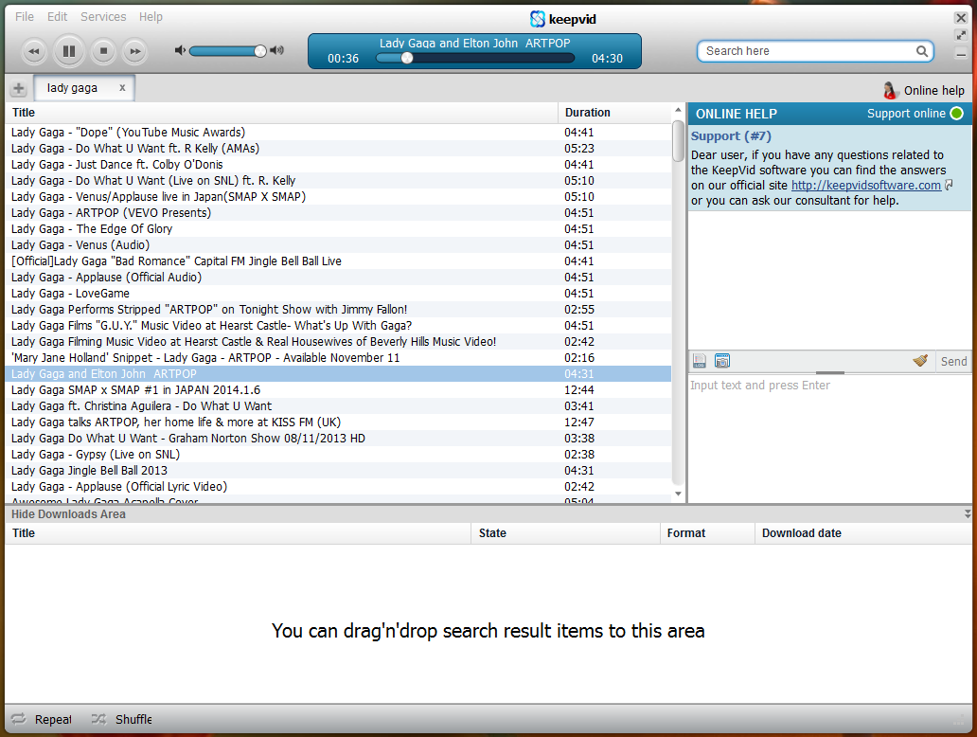
Task: Pause the current playback
Action: [x=68, y=51]
